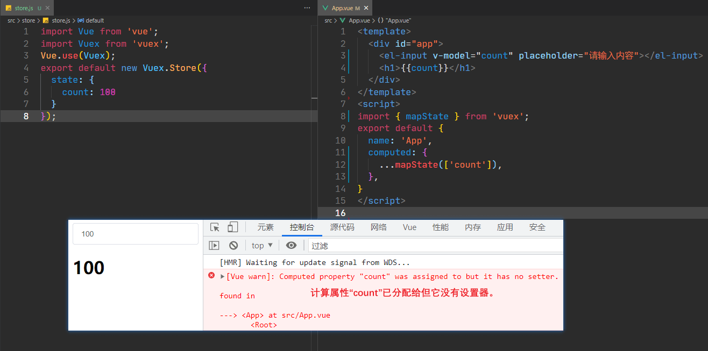This screenshot has height=351, width=708.
Task: Toggle the device toolbar icon in DevTools
Action: click(x=233, y=227)
